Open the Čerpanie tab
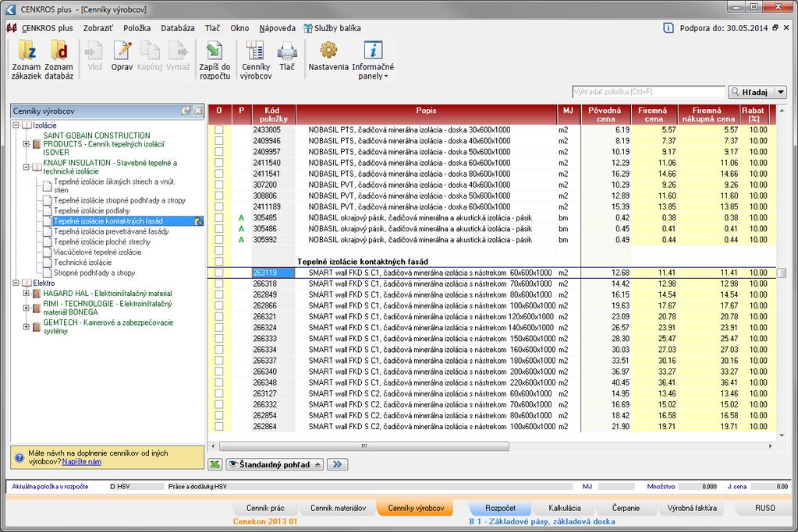 coord(626,508)
